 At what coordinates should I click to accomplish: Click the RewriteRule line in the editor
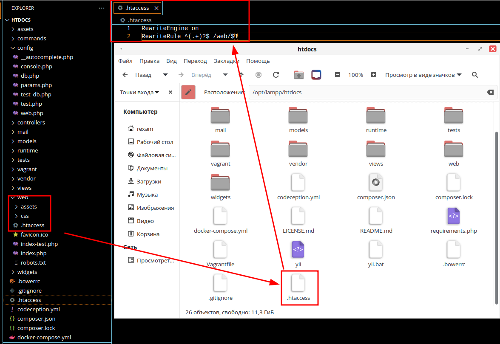point(190,37)
